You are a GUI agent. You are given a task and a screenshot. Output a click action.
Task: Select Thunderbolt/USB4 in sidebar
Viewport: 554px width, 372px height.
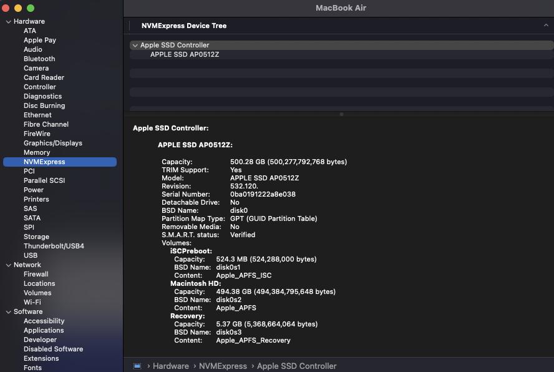[x=54, y=246]
